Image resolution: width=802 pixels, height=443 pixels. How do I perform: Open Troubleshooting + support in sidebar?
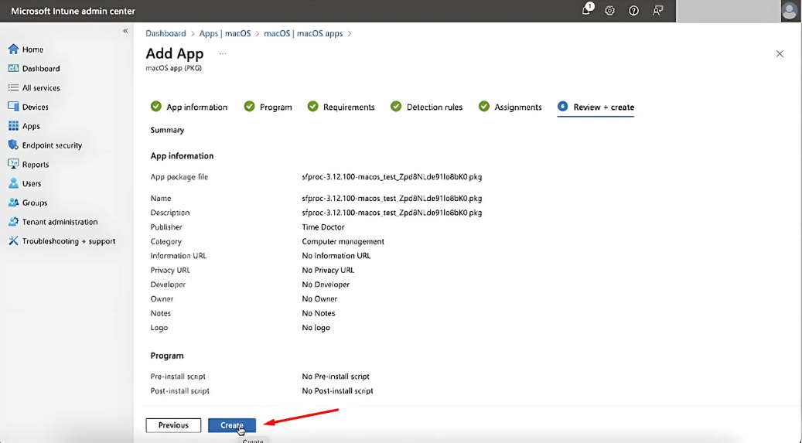[x=62, y=241]
